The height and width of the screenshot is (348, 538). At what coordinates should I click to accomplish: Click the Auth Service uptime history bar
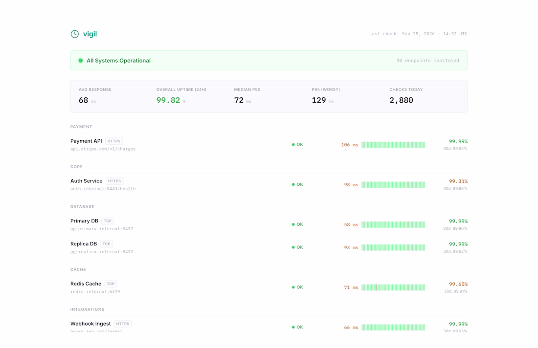click(393, 184)
